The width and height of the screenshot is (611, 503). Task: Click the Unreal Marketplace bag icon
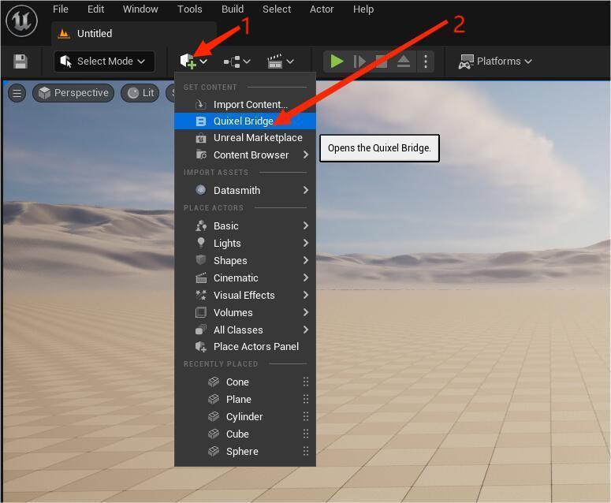pyautogui.click(x=201, y=138)
